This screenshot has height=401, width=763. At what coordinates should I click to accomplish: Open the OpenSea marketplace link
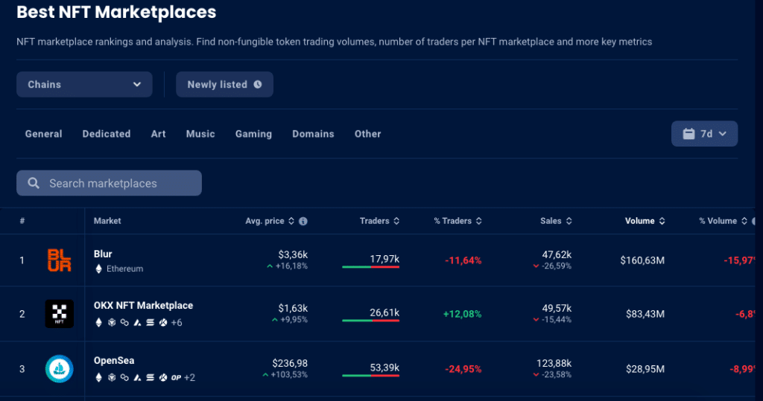[114, 360]
